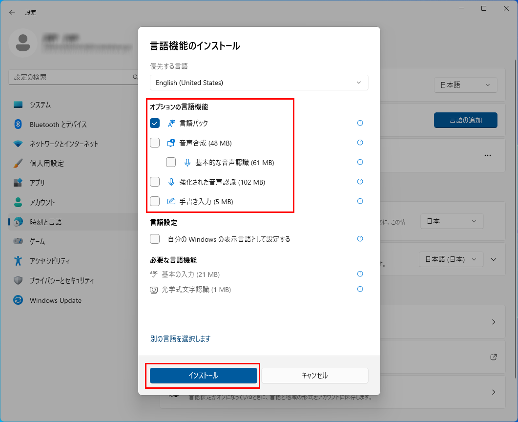
Task: Show info for Windows の表示言語 setting
Action: tap(360, 238)
